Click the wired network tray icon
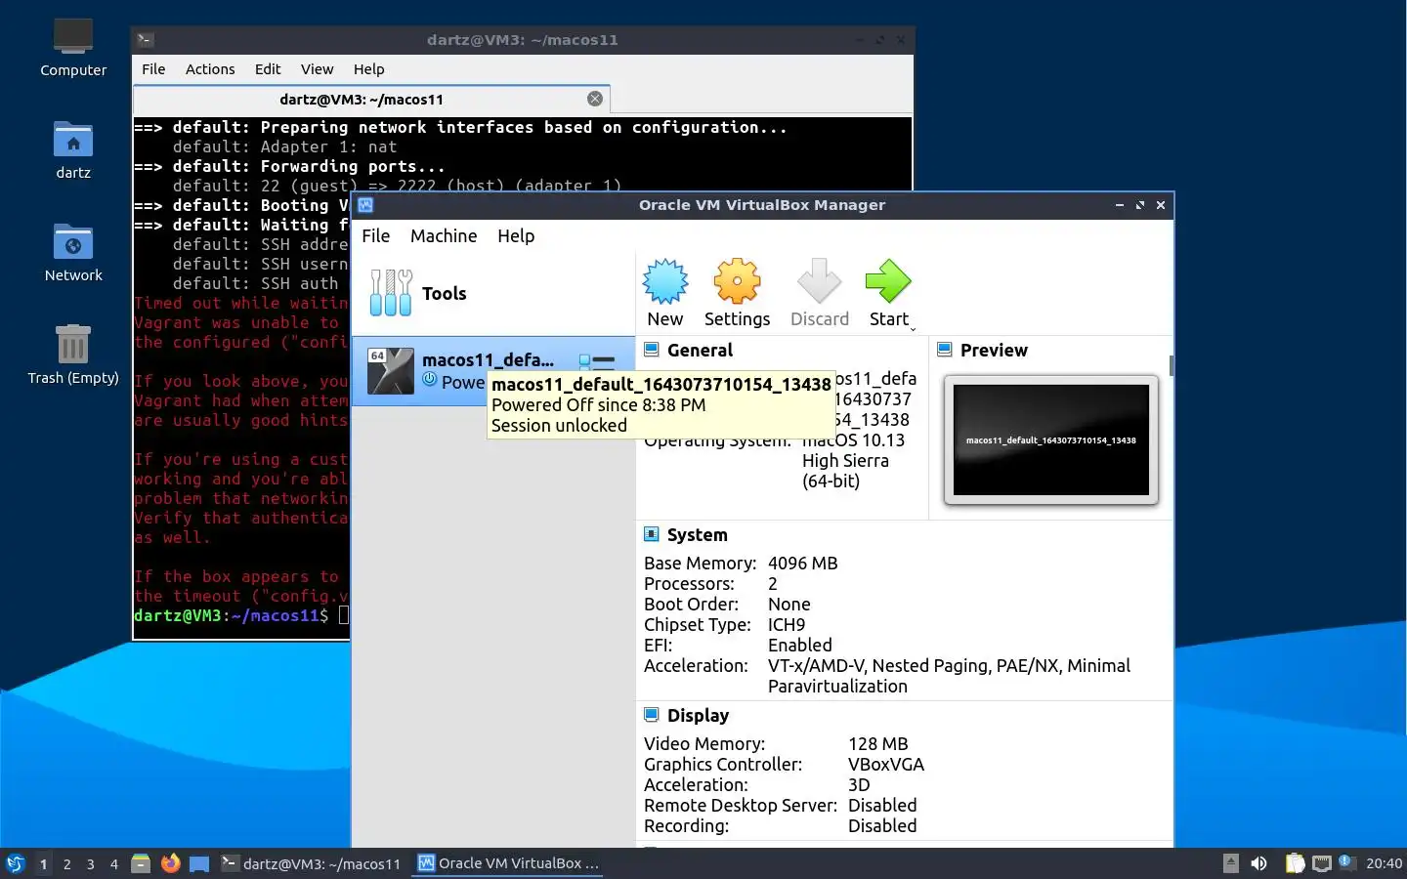1407x879 pixels. pyautogui.click(x=1322, y=863)
